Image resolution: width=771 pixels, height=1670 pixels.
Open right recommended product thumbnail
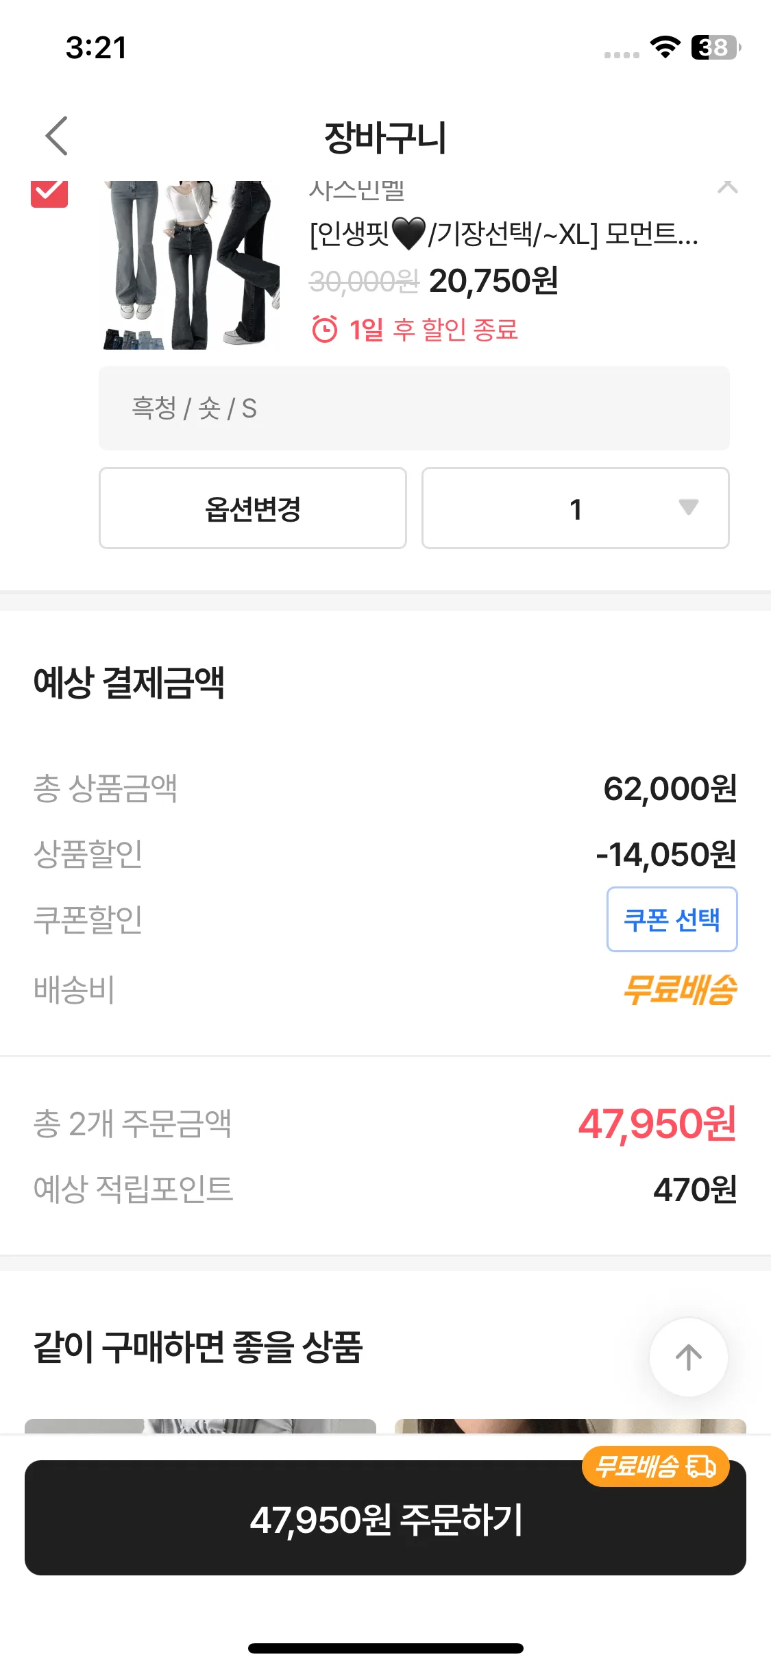[570, 1426]
